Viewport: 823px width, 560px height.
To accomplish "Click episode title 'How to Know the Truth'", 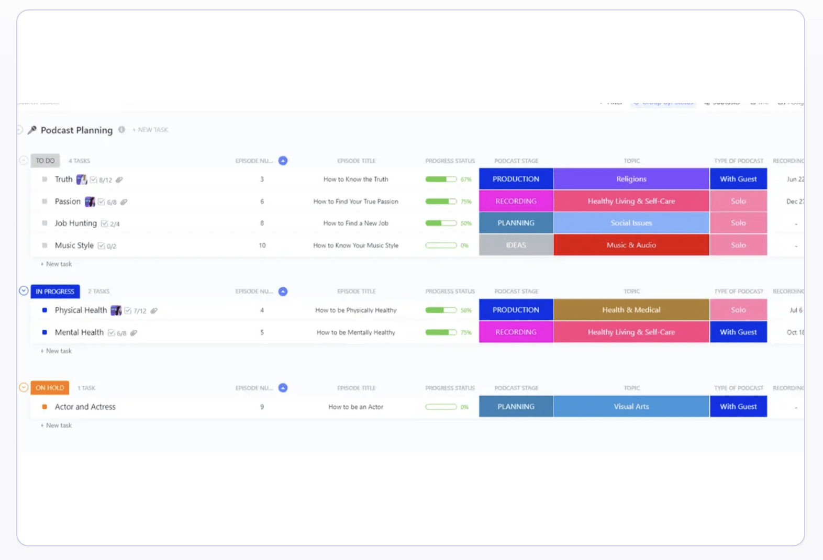I will (x=356, y=179).
